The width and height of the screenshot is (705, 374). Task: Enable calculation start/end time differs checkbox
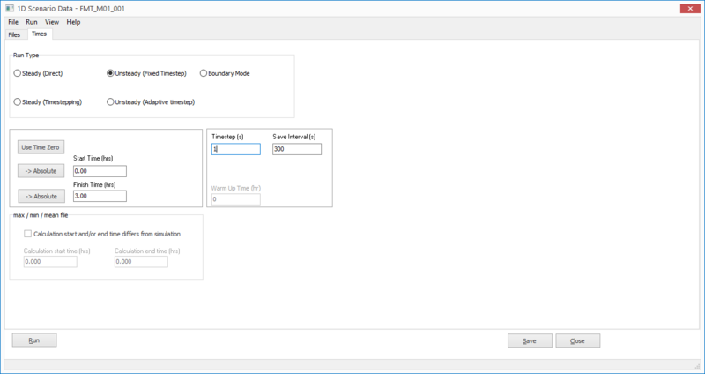tap(26, 234)
